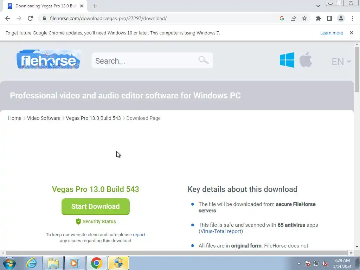Switch to Windows software via Windows logo

pos(287,60)
